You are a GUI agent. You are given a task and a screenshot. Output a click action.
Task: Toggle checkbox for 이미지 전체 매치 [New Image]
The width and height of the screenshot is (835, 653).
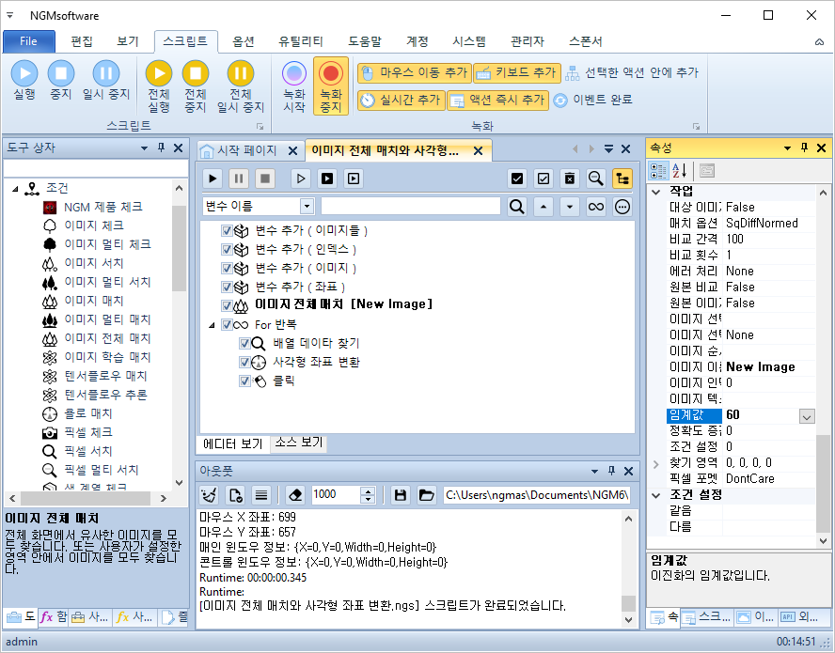(x=227, y=306)
